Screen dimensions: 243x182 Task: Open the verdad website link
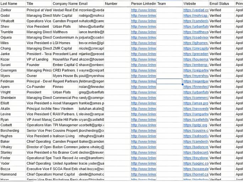pyautogui.click(x=196, y=10)
